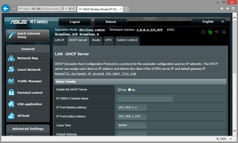Click the zoom magnifier icon in status bar
238x143 pixels.
pyautogui.click(x=218, y=139)
